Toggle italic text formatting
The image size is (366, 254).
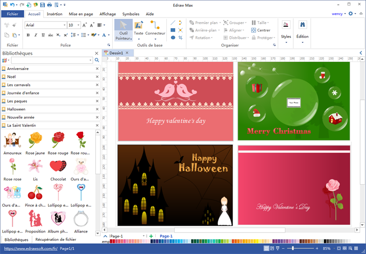(35, 35)
